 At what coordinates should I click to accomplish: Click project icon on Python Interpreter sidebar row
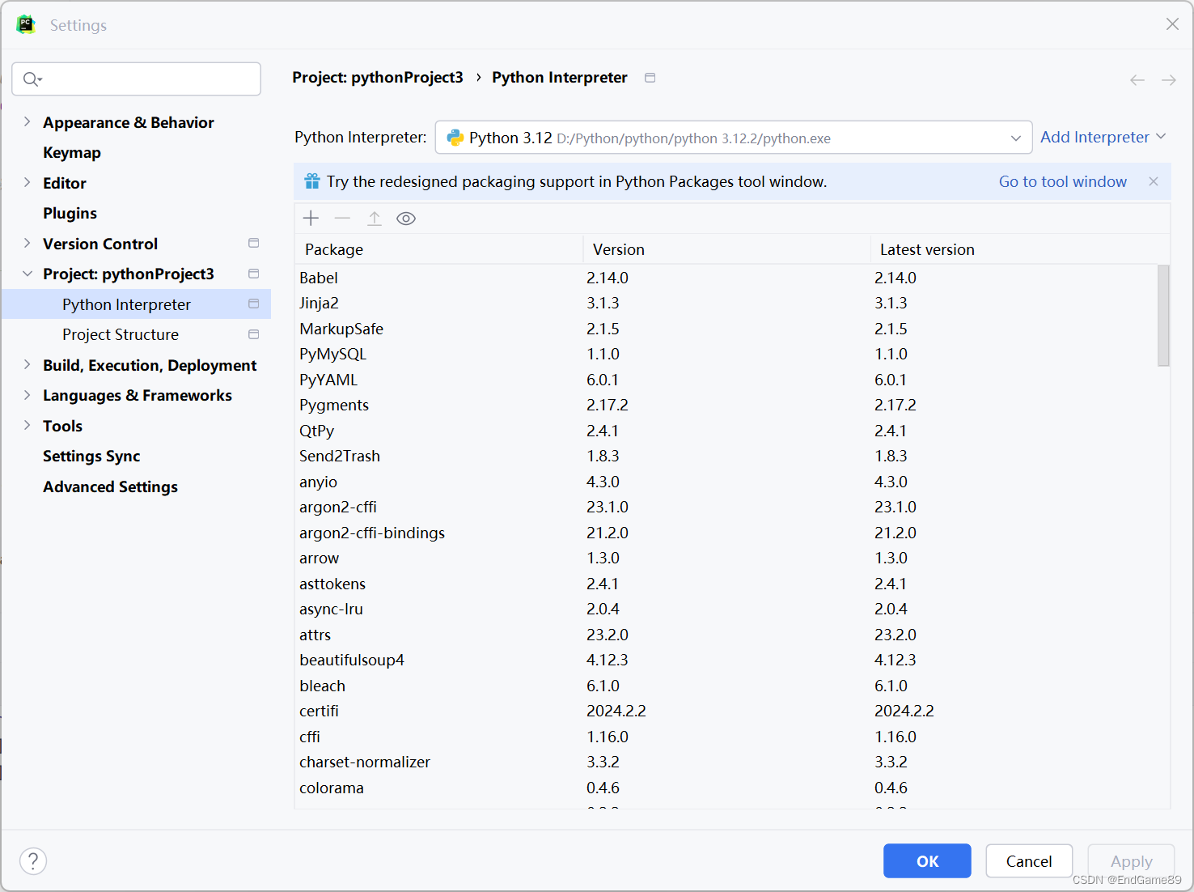tap(253, 304)
